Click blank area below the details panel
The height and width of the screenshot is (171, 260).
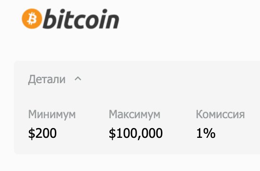[x=133, y=163]
